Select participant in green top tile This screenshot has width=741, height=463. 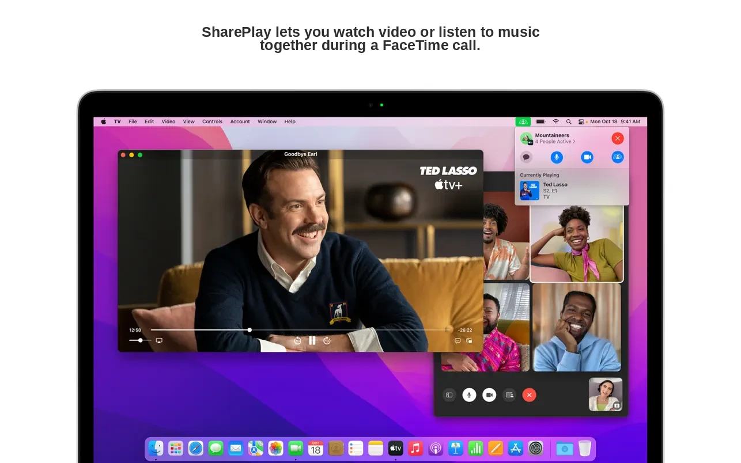[577, 242]
